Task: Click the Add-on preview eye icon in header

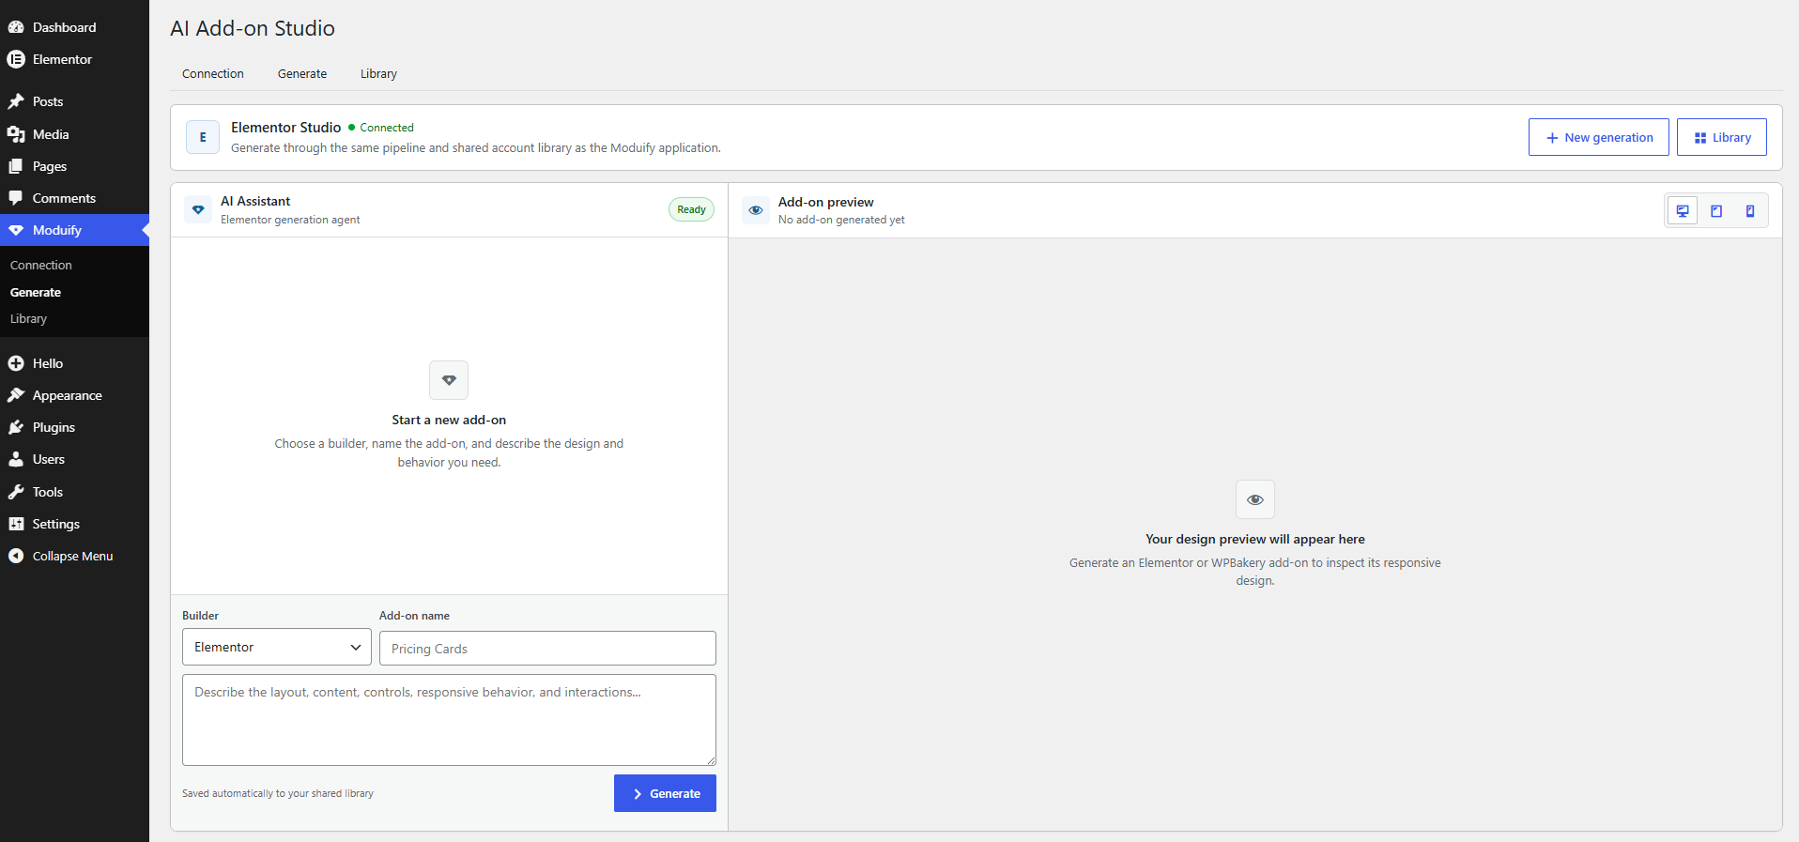Action: (x=756, y=210)
